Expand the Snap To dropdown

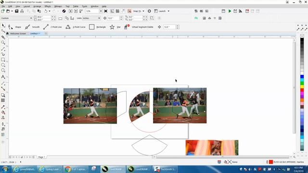point(143,11)
